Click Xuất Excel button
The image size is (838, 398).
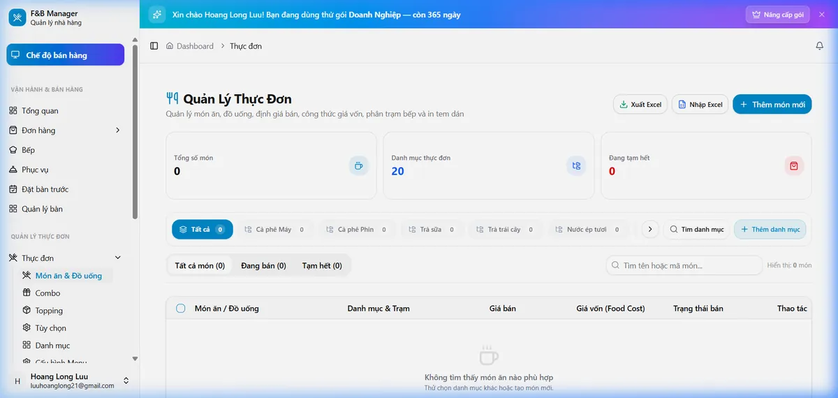[640, 105]
